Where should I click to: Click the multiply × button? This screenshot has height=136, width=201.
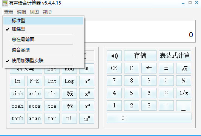(x=166, y=93)
